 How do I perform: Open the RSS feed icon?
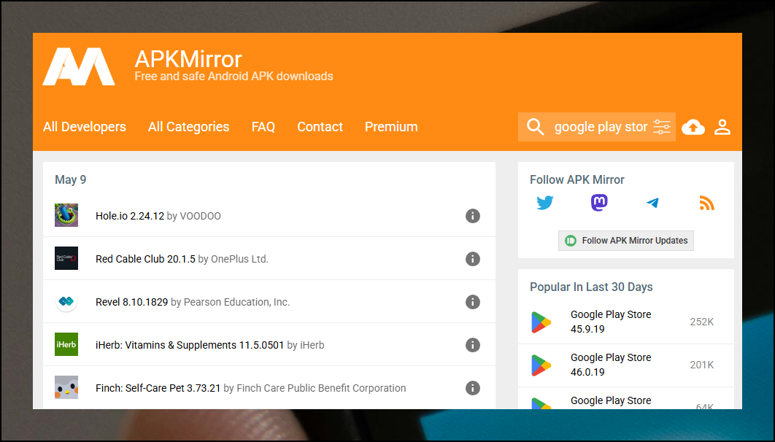(x=707, y=203)
